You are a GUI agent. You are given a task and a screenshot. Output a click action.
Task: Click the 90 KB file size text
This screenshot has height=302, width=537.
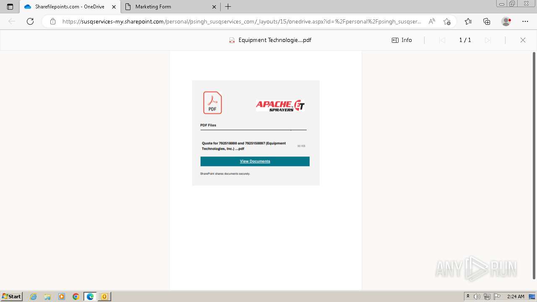tap(301, 146)
